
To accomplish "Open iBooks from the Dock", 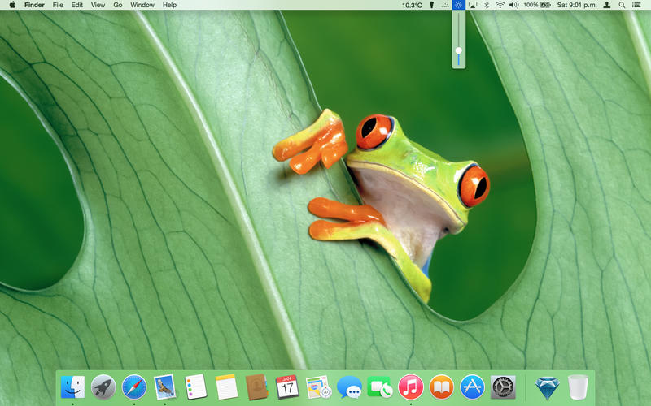I will click(x=441, y=387).
